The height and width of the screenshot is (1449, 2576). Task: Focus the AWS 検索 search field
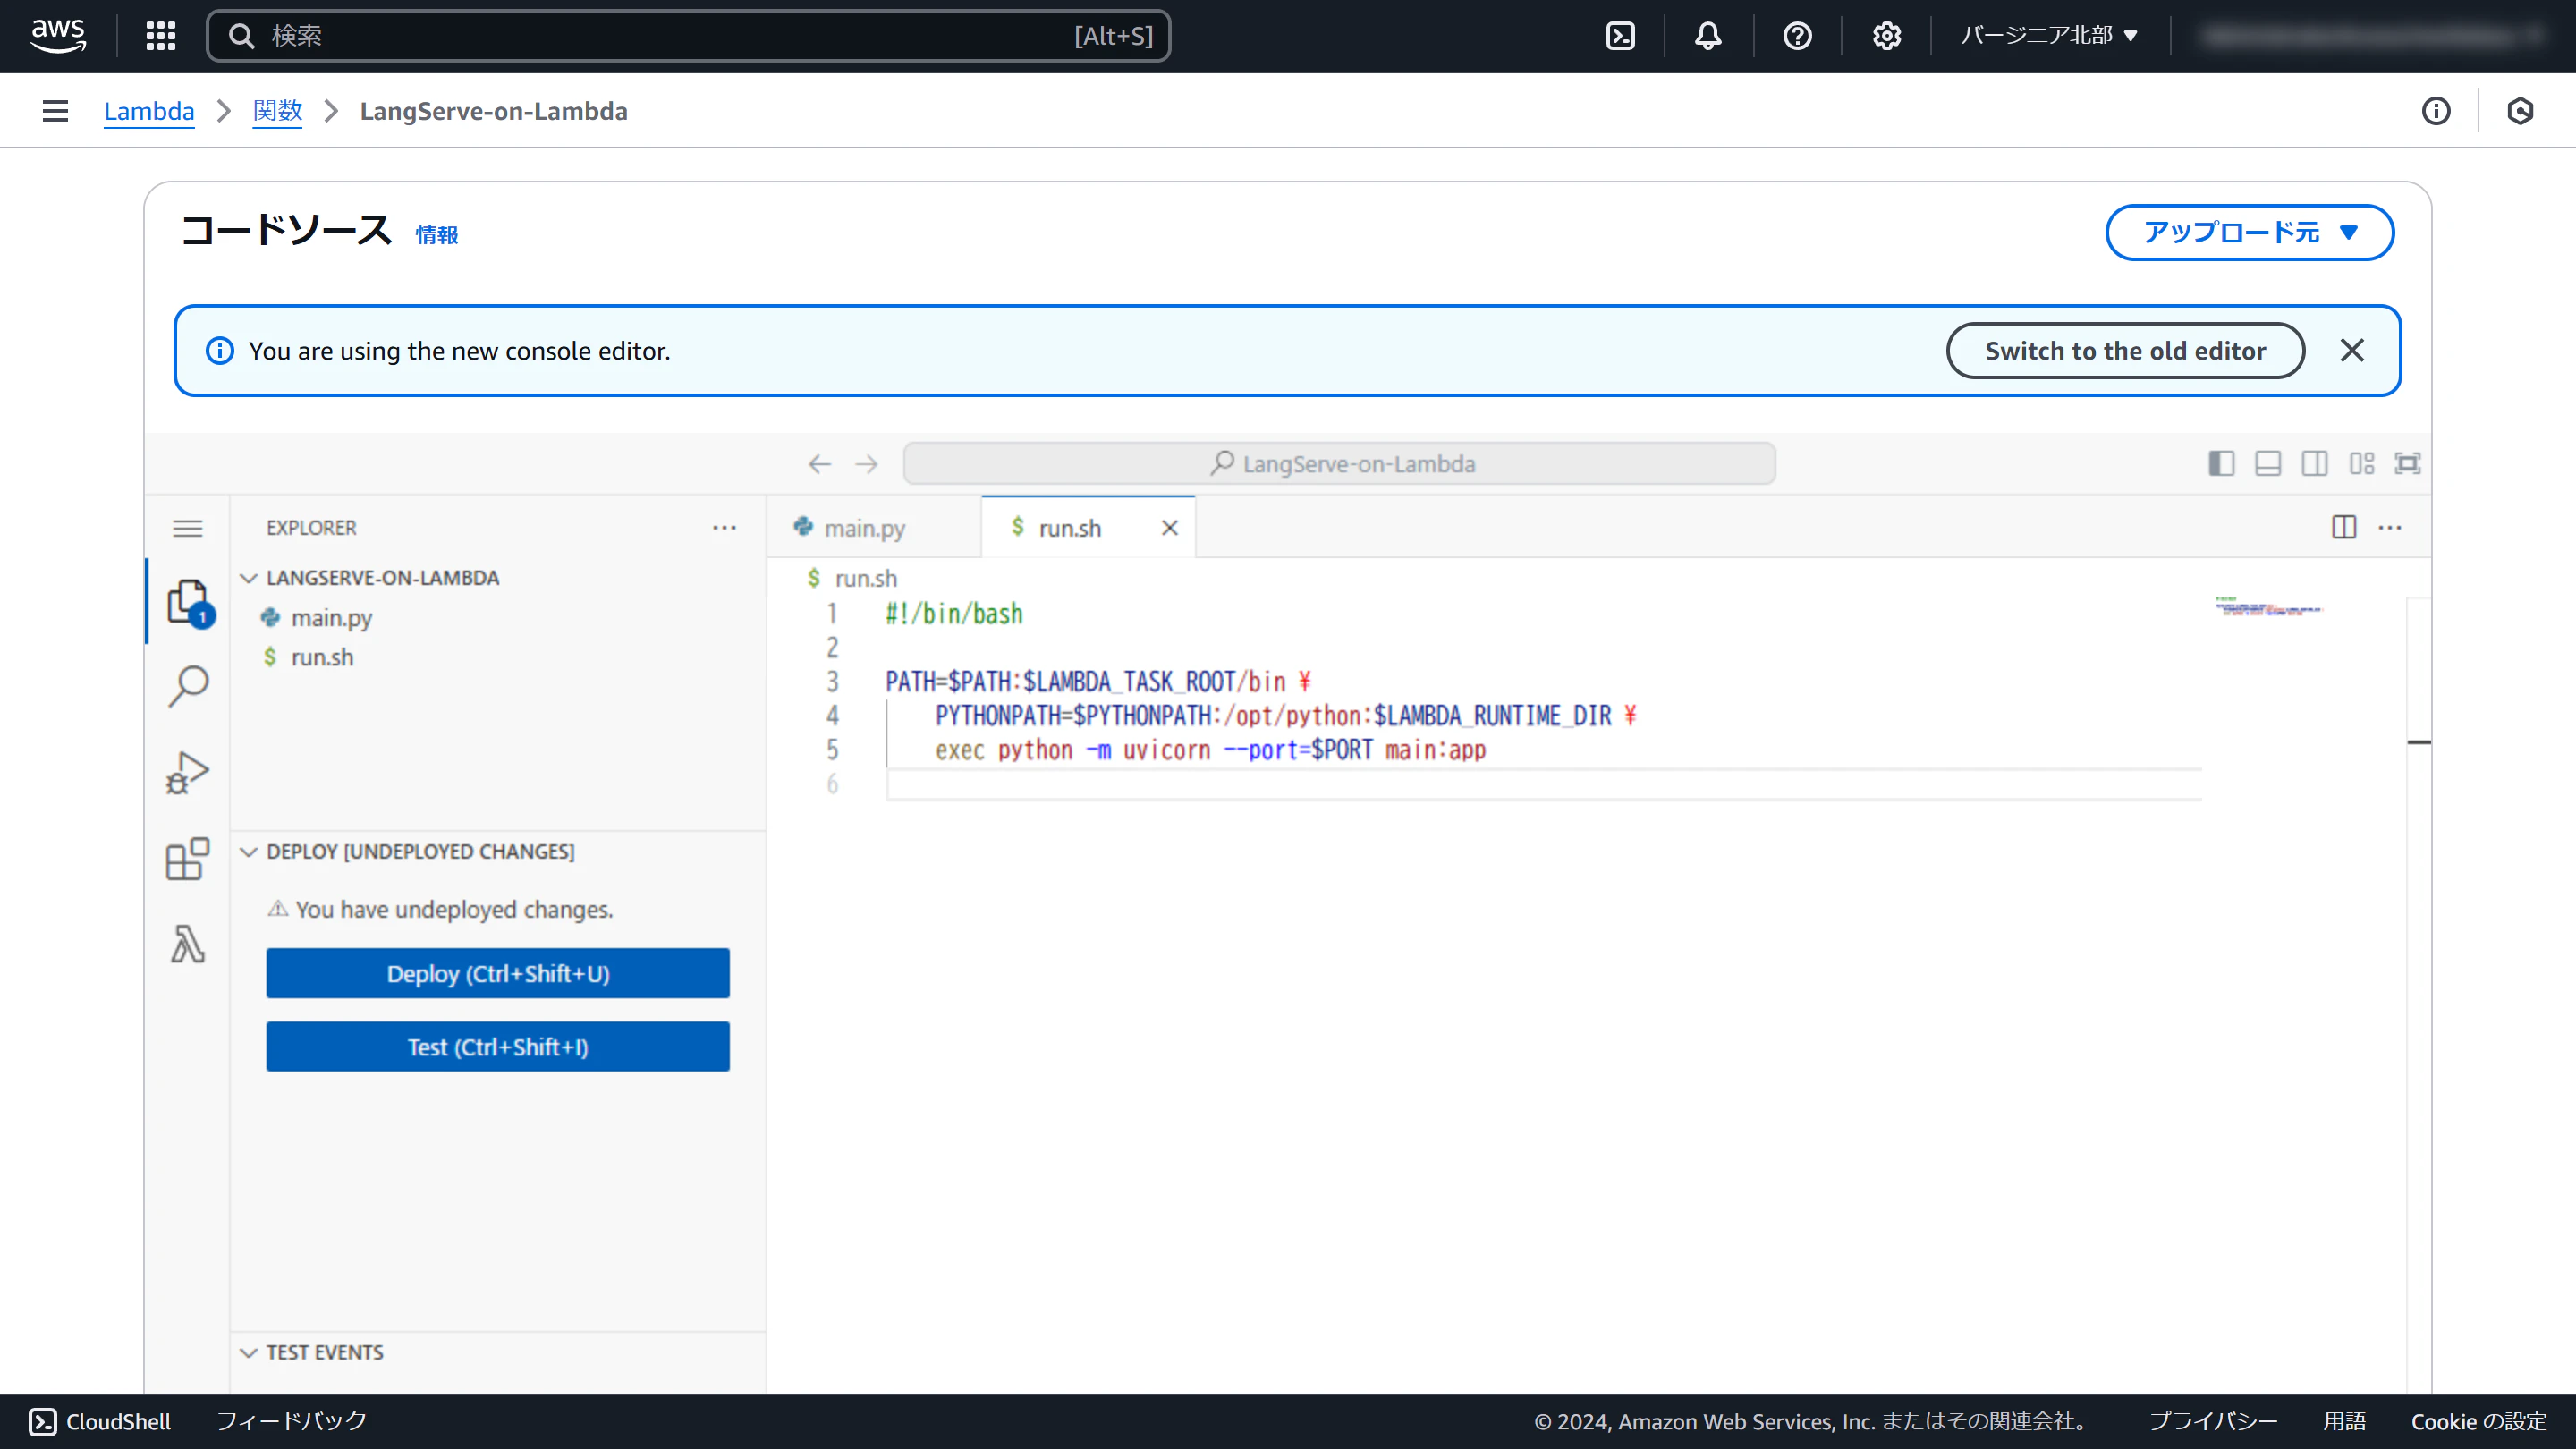[x=688, y=36]
